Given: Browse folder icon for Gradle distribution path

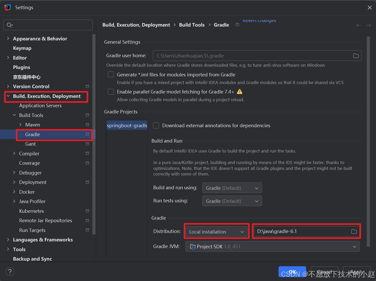Looking at the screenshot, I should (354, 231).
